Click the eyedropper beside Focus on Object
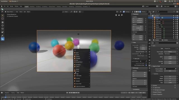179x100 pixels. pos(175,69)
